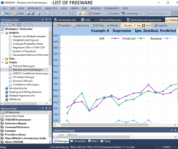Click the Save All icon

click(x=32, y=13)
